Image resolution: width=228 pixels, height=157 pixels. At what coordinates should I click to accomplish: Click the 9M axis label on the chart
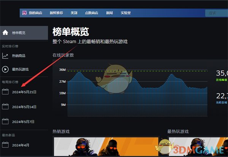point(63,105)
